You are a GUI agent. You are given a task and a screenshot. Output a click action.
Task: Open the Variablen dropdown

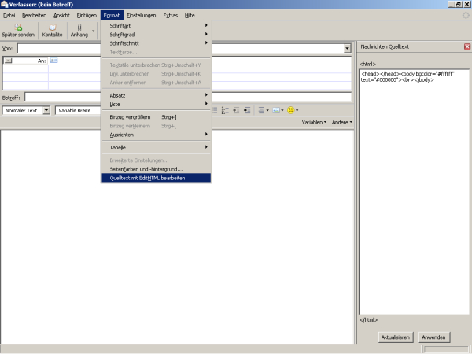[314, 122]
